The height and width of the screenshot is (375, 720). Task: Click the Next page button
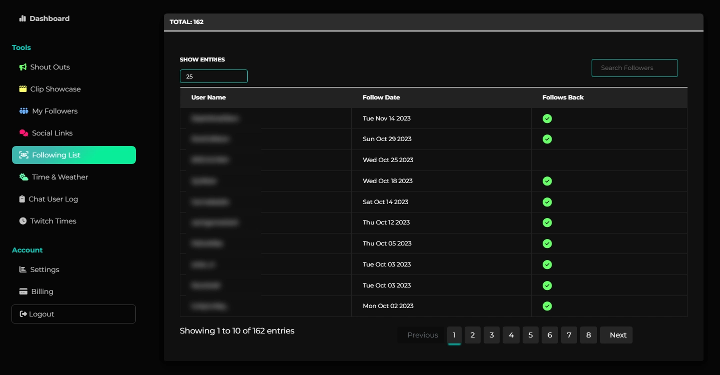click(617, 335)
